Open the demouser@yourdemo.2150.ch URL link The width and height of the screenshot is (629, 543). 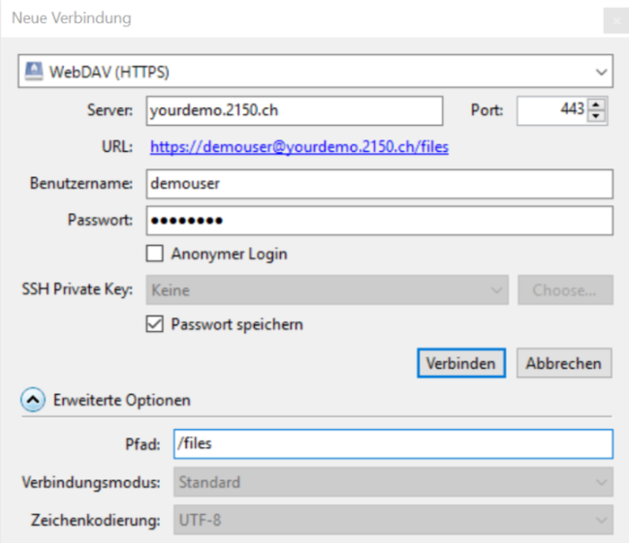pos(299,147)
